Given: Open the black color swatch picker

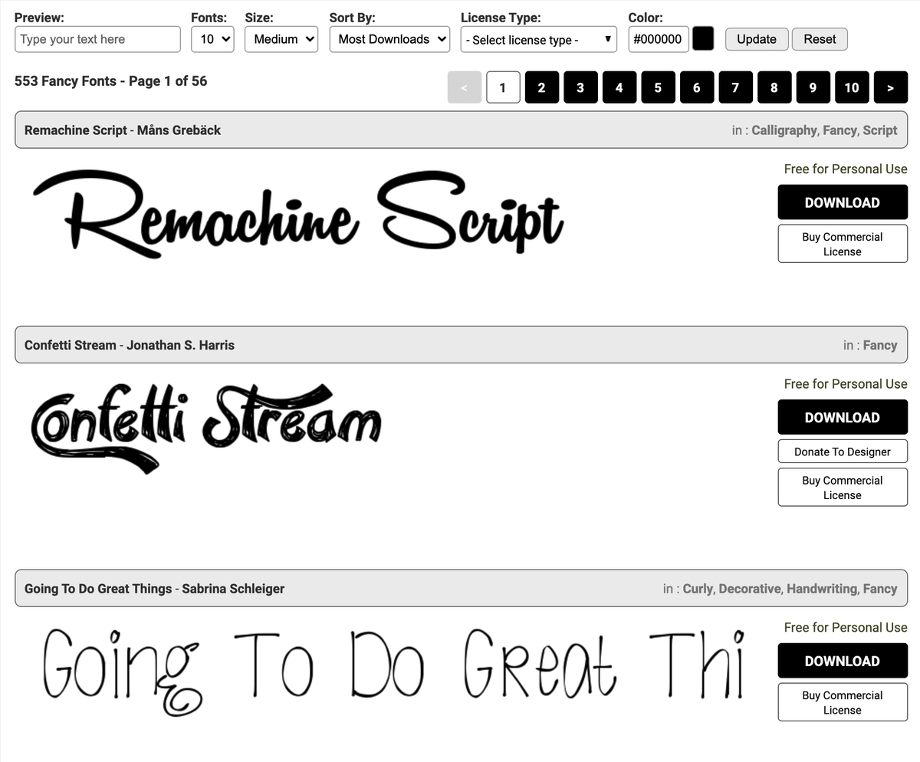Looking at the screenshot, I should pyautogui.click(x=703, y=39).
